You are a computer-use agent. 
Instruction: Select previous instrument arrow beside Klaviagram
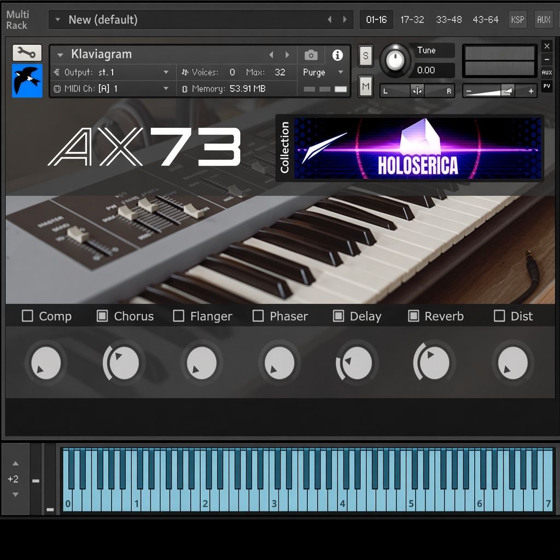click(271, 55)
